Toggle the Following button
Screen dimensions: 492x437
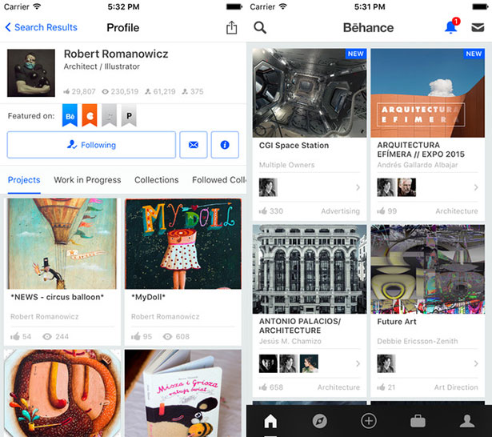[x=91, y=145]
